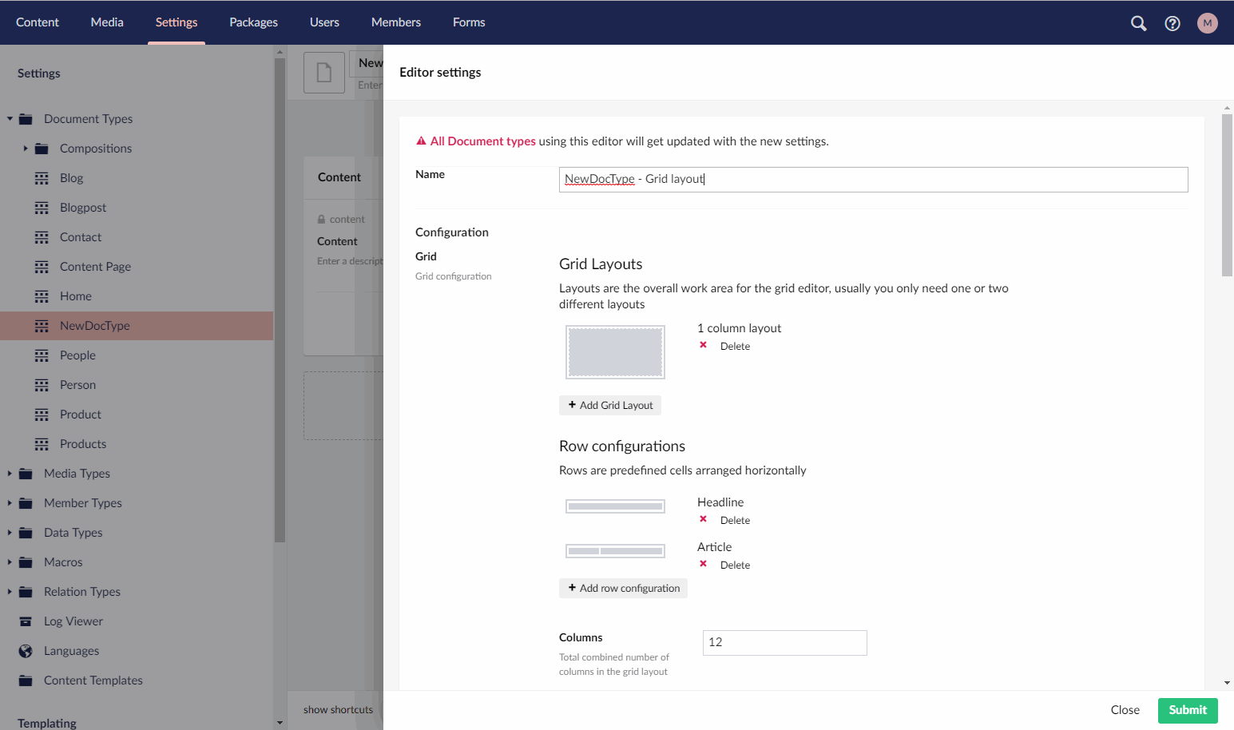
Task: Switch to the Media section
Action: (x=106, y=22)
